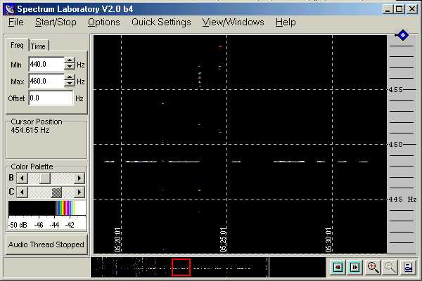Open the Options menu
422x281 pixels.
coord(104,22)
